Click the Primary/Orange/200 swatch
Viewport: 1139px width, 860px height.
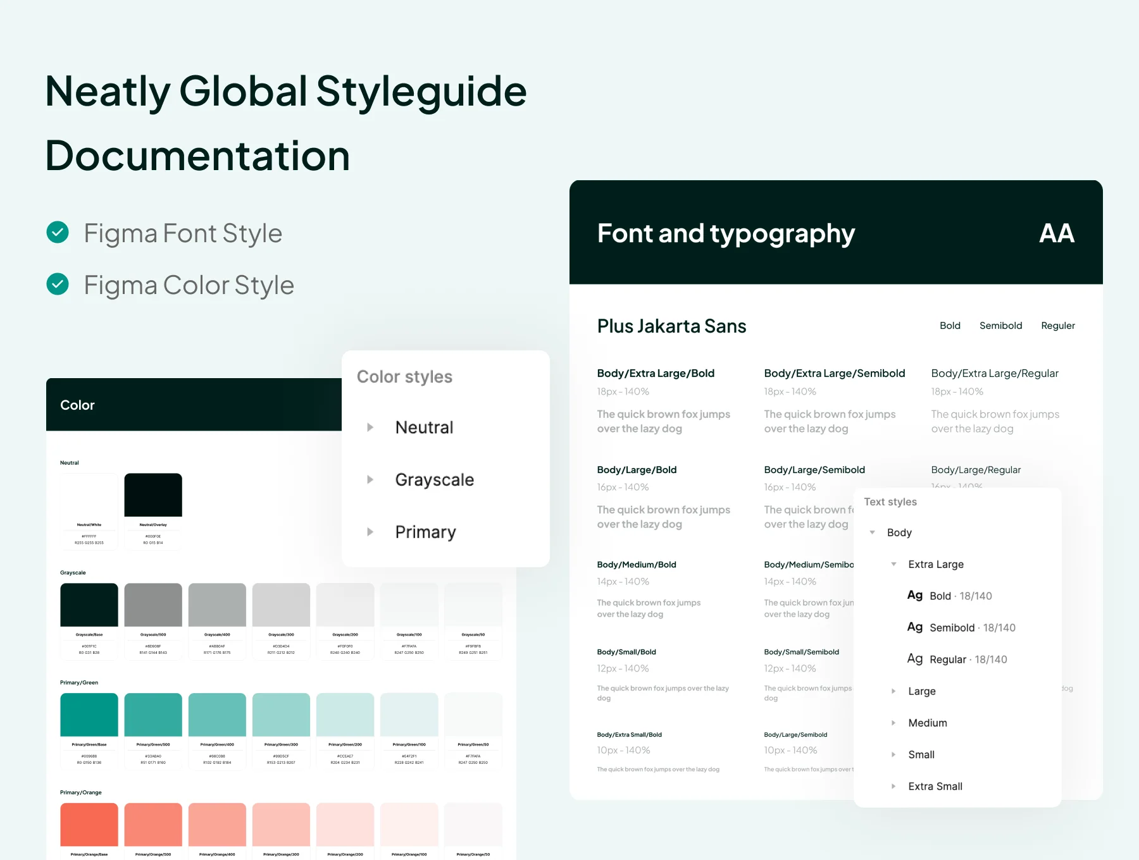345,825
